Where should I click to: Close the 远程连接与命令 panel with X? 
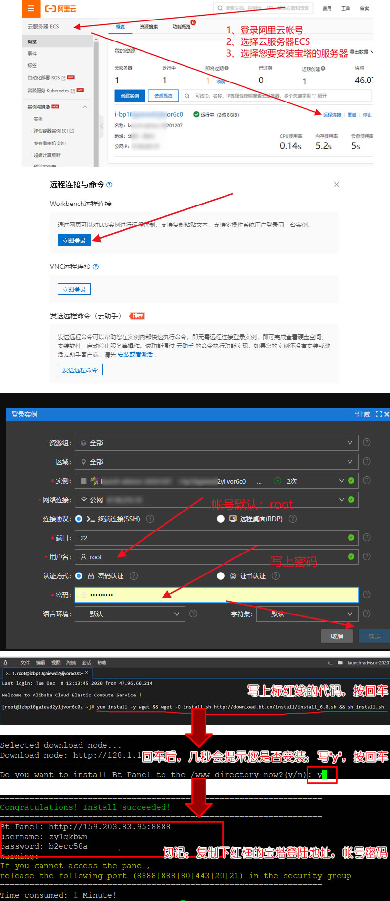click(x=336, y=184)
